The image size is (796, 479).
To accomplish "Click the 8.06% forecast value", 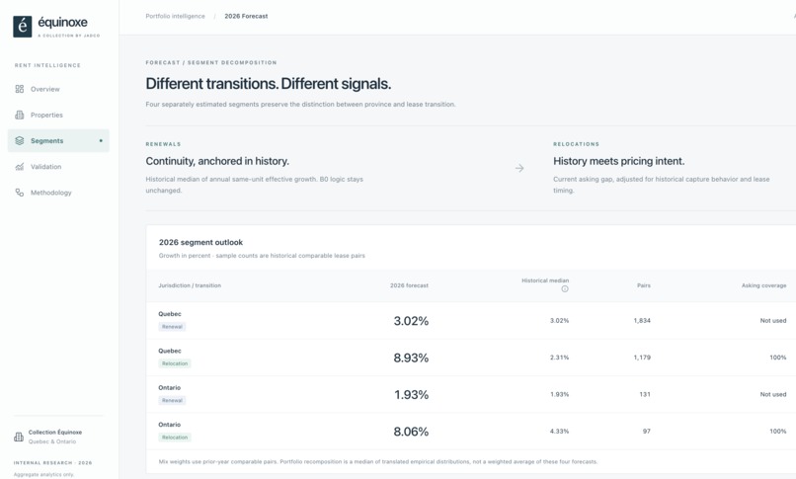I will (411, 432).
